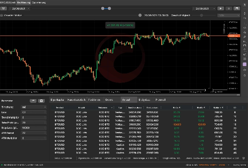Pick the purple color swatch in the drawing toolbar
248x168 pixels.
(x=245, y=64)
